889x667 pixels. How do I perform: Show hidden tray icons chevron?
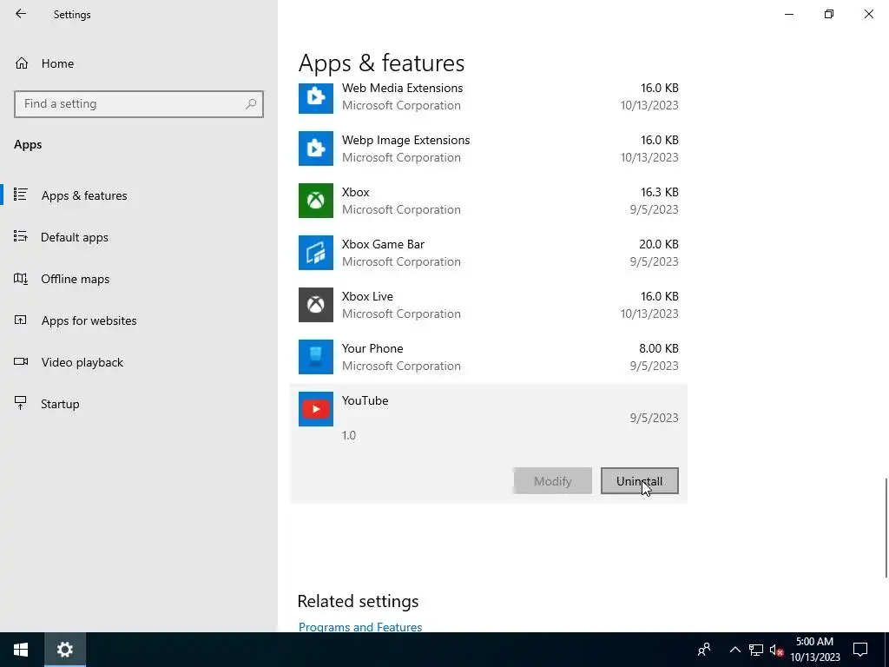tap(734, 650)
